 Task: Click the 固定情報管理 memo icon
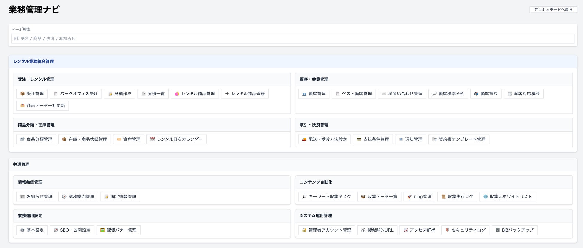pos(106,197)
